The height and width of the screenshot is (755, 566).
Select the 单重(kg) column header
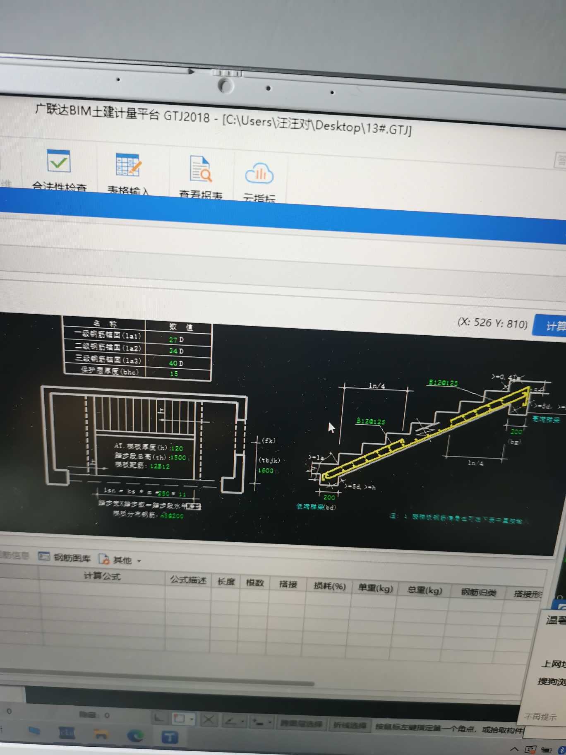click(375, 588)
